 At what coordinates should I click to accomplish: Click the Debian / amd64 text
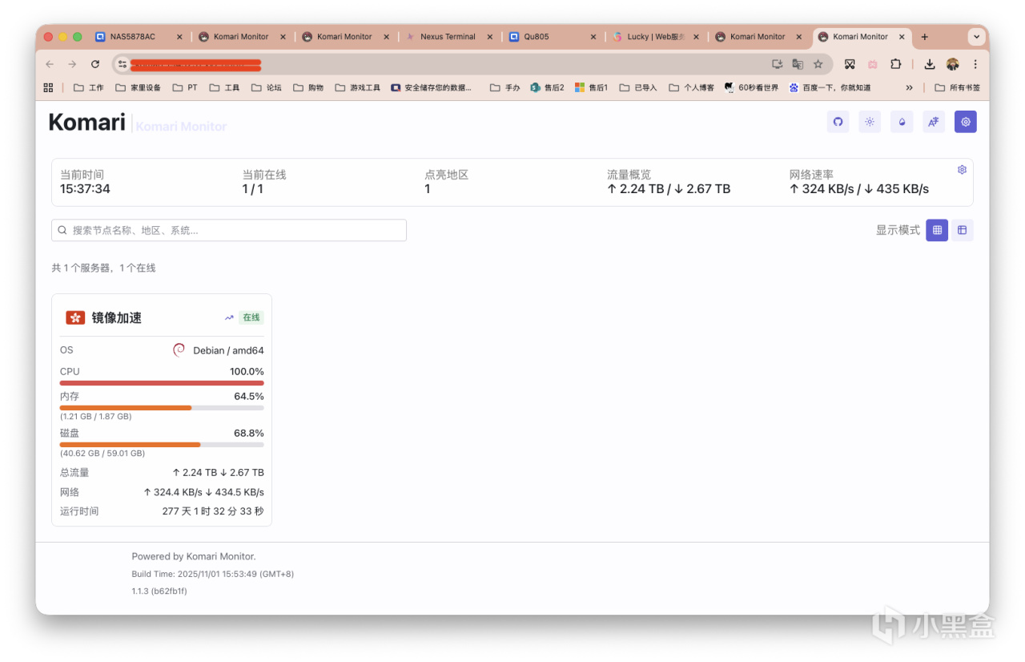click(x=228, y=350)
